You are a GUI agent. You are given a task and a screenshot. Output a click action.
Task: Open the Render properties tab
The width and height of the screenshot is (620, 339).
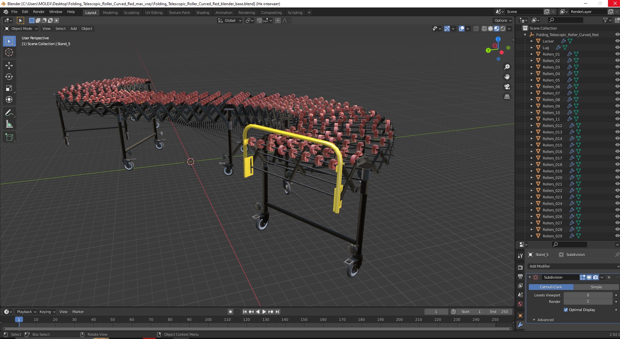click(520, 268)
